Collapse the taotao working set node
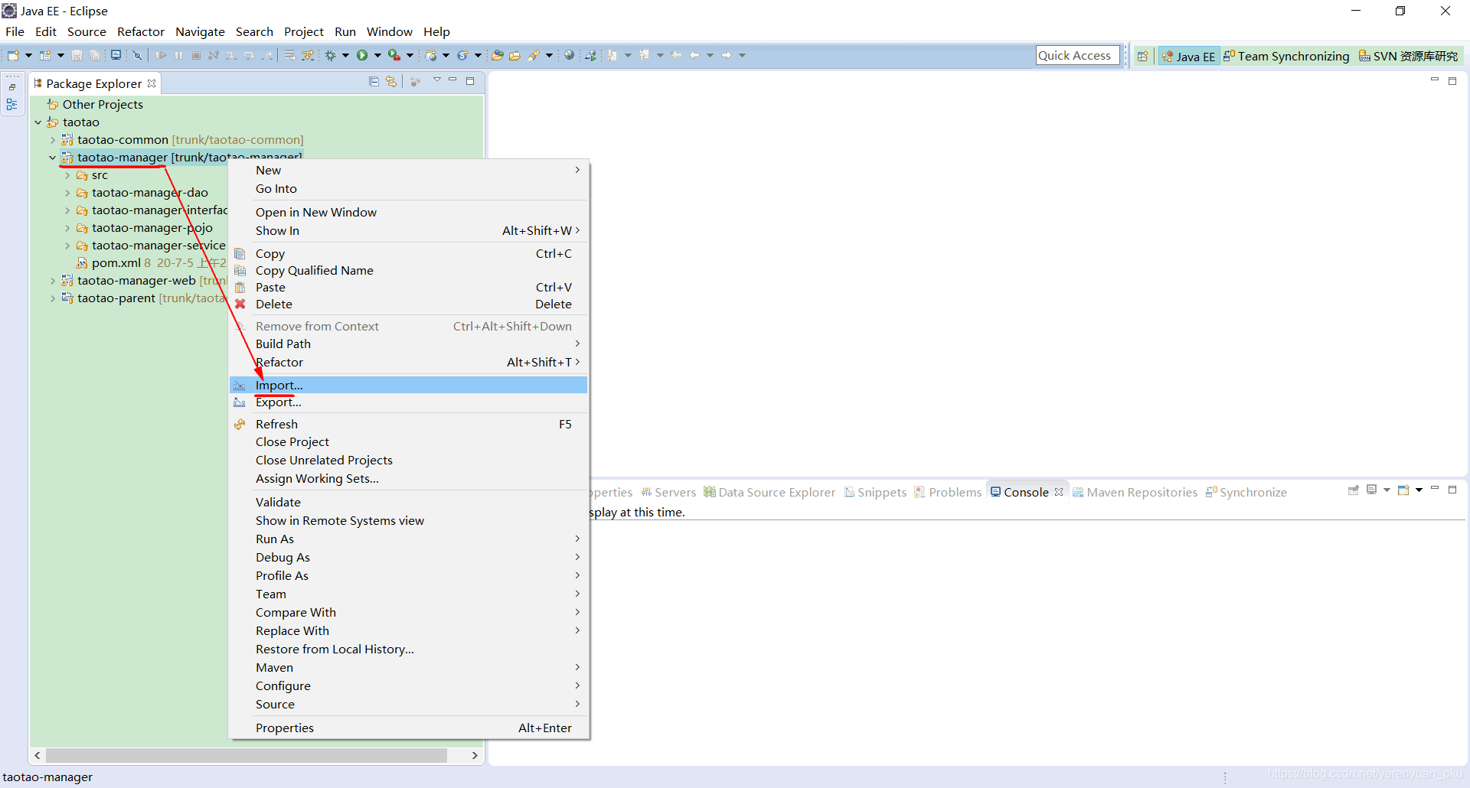The height and width of the screenshot is (788, 1470). [x=38, y=122]
